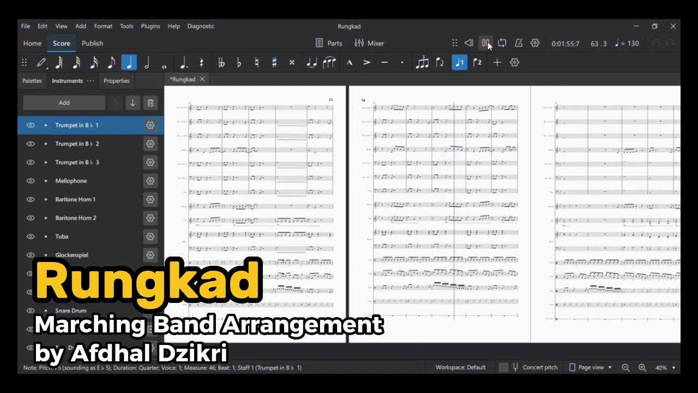The width and height of the screenshot is (698, 393).
Task: Select Voice 1
Action: 460,63
